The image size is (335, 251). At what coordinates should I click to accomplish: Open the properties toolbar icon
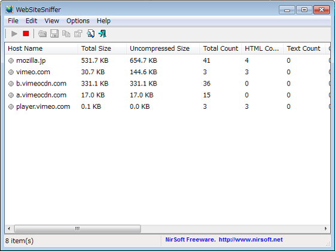[78, 33]
